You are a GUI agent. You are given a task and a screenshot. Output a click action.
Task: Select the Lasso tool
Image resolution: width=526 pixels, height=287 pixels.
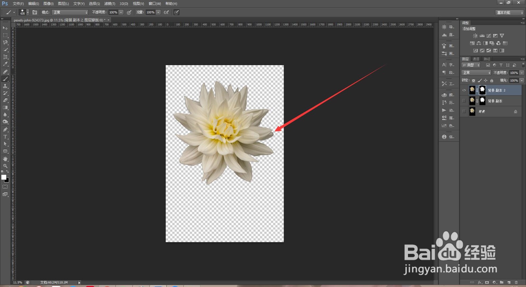click(5, 42)
